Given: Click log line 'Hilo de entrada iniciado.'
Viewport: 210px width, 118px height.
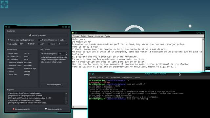Looking at the screenshot, I should coord(37,103).
